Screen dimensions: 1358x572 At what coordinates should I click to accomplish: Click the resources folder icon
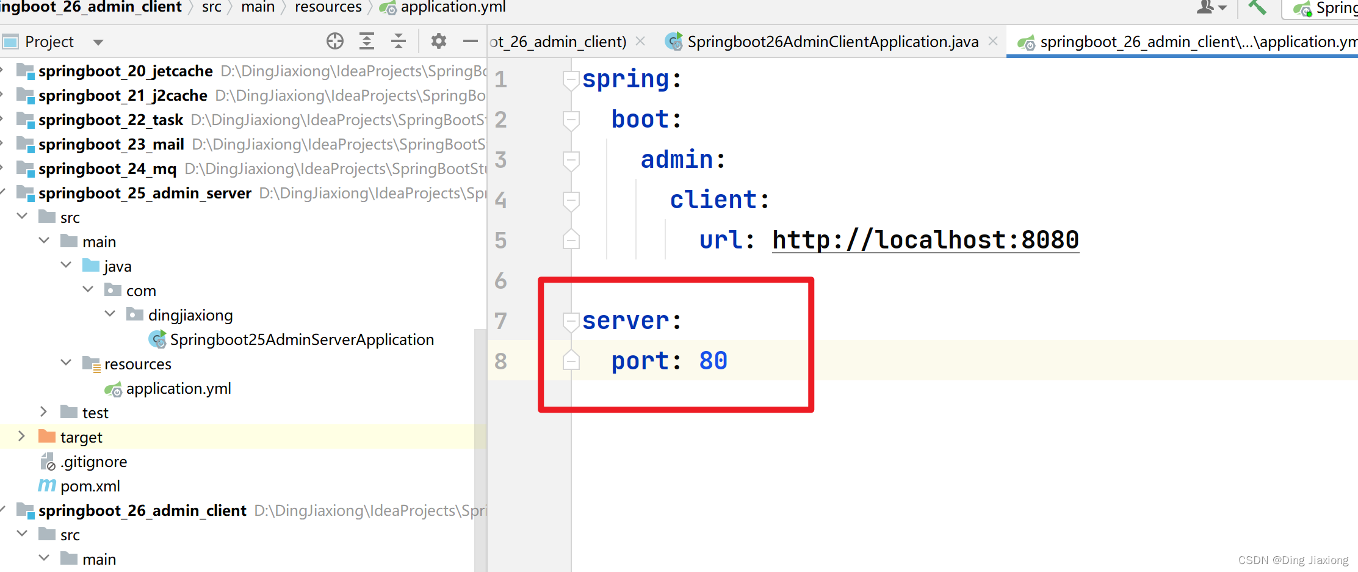click(92, 364)
